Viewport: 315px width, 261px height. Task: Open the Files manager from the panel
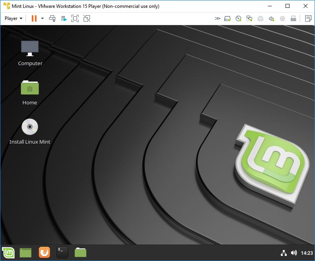coord(81,252)
